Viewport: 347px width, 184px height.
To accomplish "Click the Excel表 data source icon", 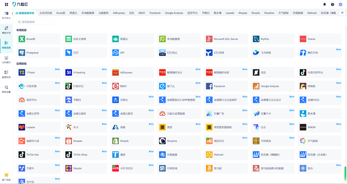I will (22, 39).
